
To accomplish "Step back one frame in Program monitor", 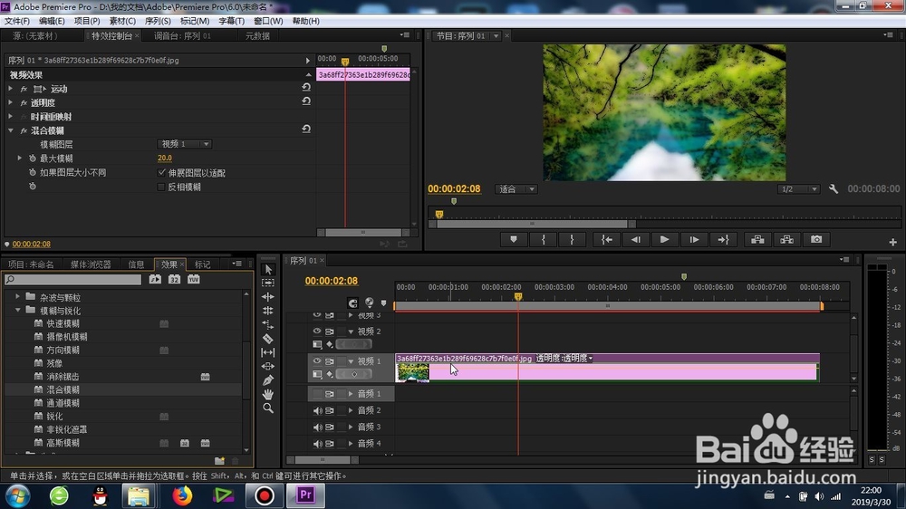I will point(636,240).
